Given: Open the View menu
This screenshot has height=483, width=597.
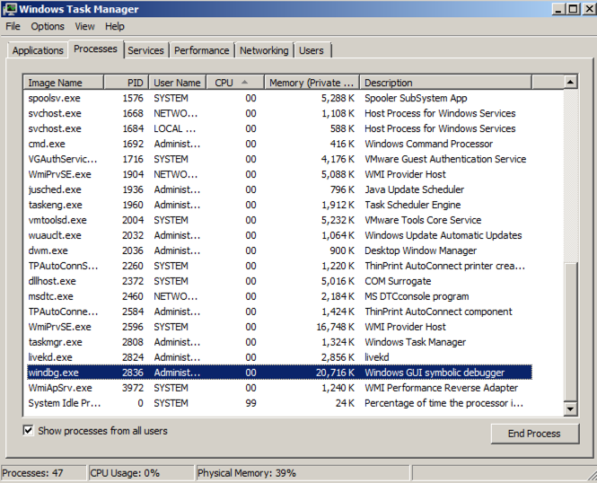Looking at the screenshot, I should point(85,27).
